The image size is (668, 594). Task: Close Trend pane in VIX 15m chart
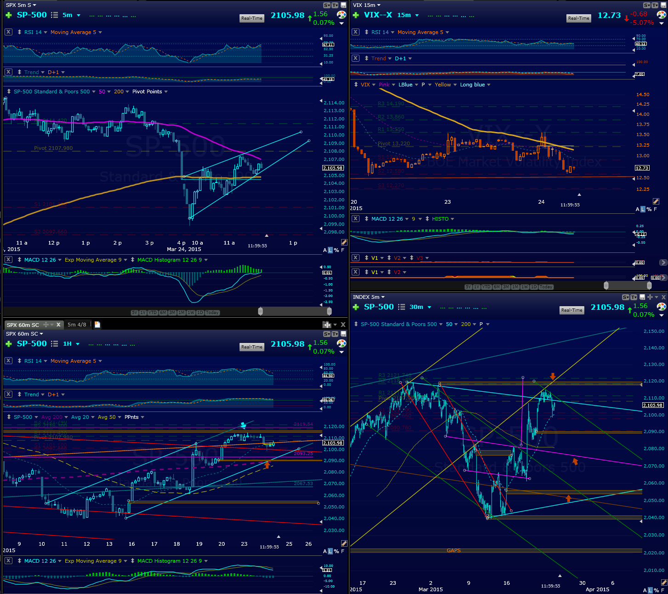[x=355, y=58]
